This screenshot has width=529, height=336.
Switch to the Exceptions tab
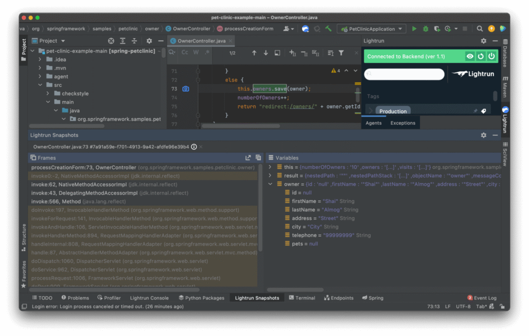(x=402, y=123)
